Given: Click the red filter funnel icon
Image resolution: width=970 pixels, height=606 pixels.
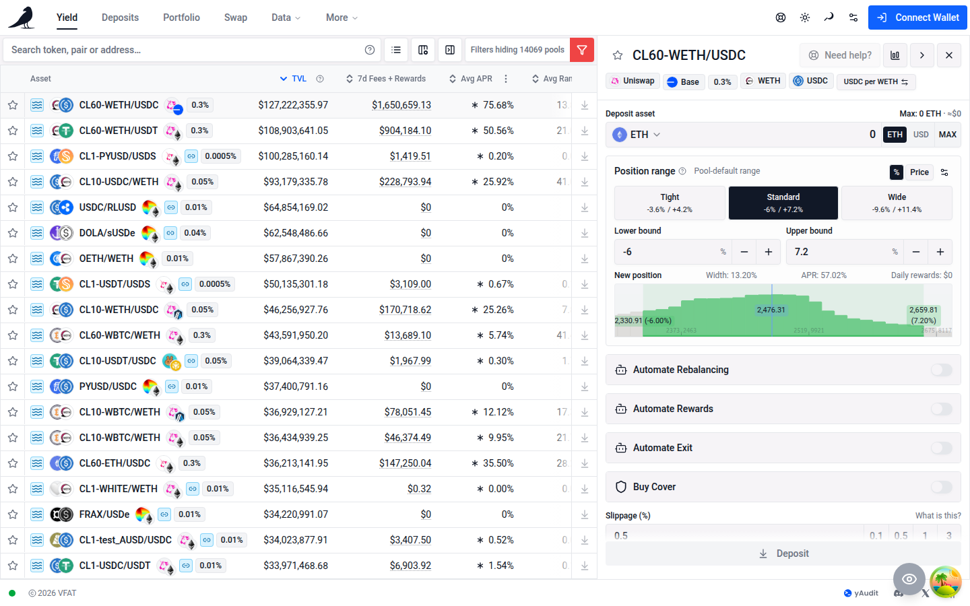Looking at the screenshot, I should pos(582,50).
